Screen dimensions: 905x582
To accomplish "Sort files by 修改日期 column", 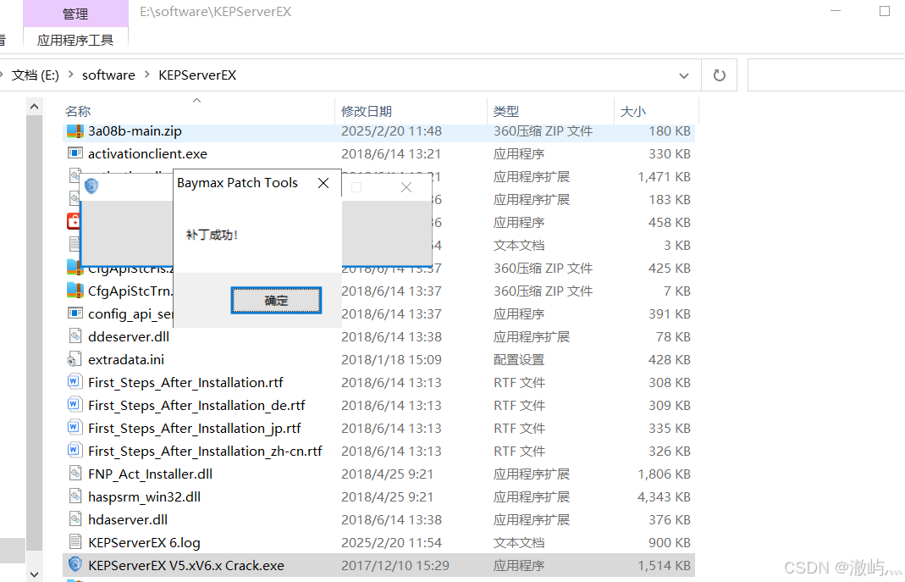I will tap(367, 111).
